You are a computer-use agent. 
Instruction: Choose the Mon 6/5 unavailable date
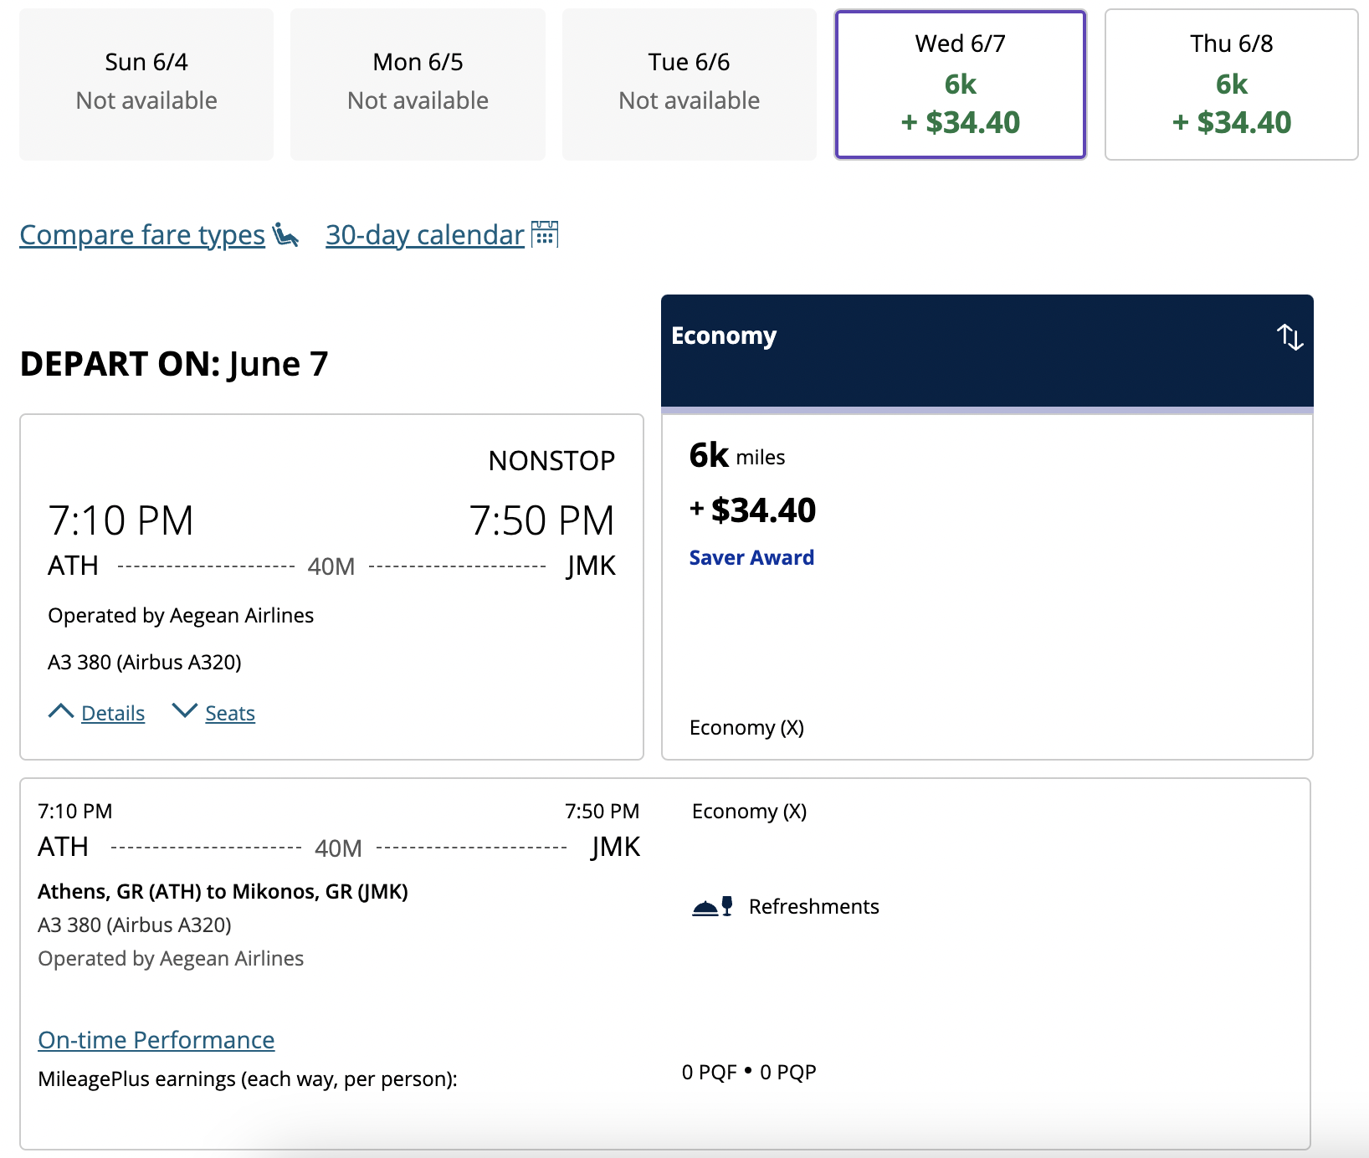(418, 84)
